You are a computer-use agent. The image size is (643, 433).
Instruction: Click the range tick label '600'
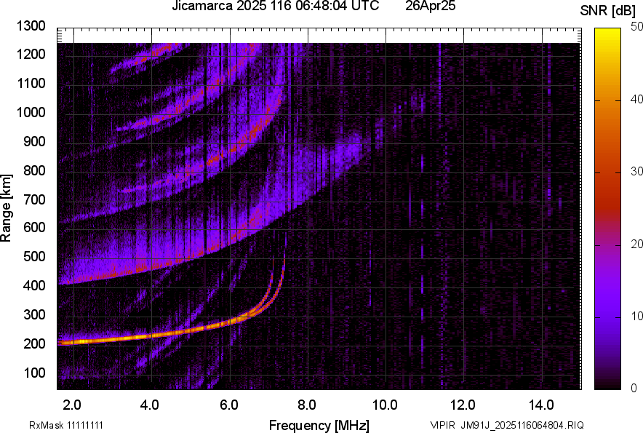point(34,227)
